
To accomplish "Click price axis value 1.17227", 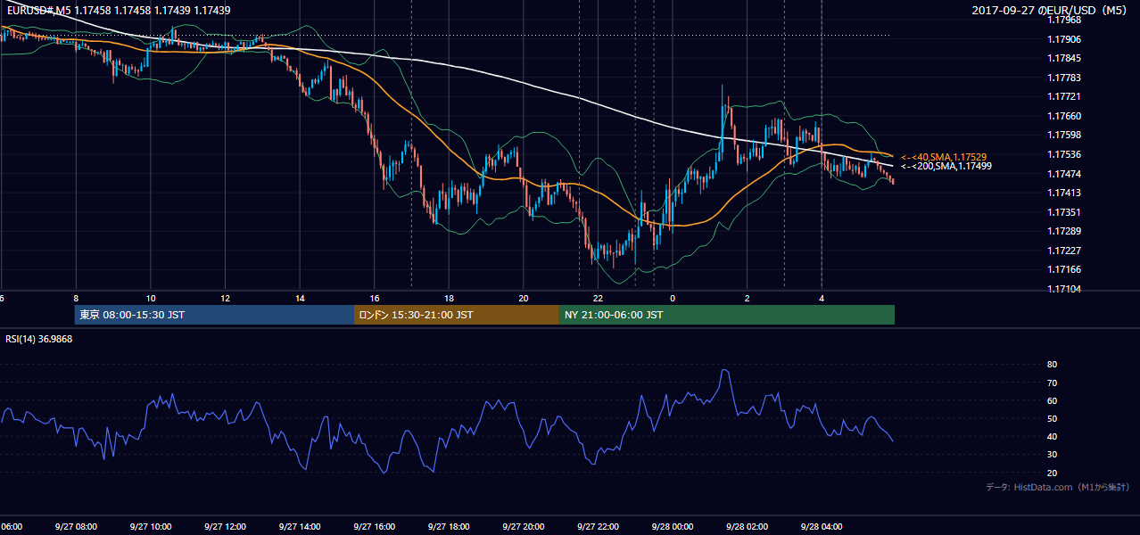I will click(1062, 251).
